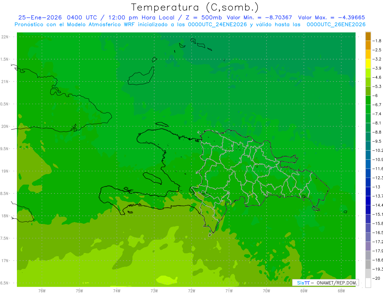Viewport: 383px width, 295px height.
Task: Pick the orange swatch between -2.5 and -3.2
Action: pos(368,54)
